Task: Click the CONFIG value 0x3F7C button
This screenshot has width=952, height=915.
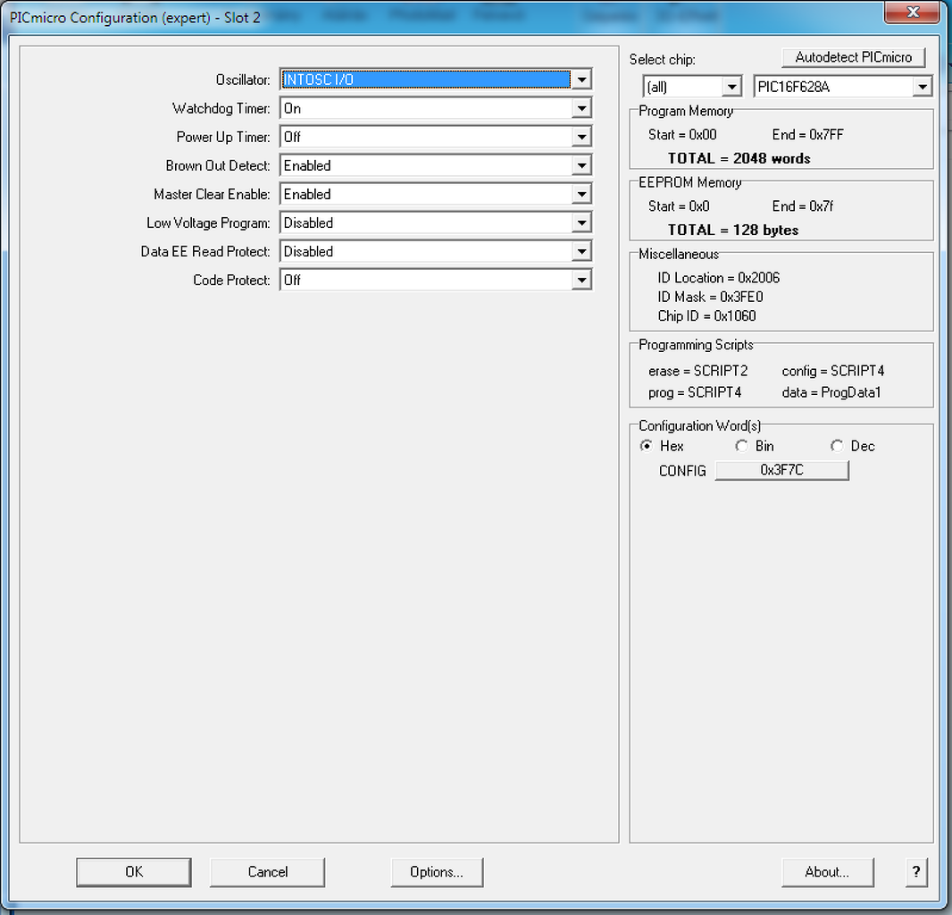Action: click(x=782, y=470)
